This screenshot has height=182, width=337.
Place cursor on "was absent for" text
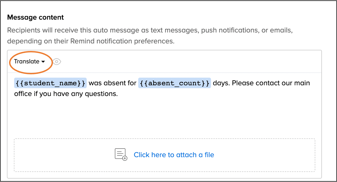click(113, 83)
